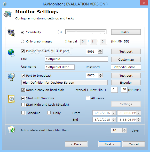Click the HTTP port field showing 8091
The image size is (150, 152).
[x=92, y=52]
